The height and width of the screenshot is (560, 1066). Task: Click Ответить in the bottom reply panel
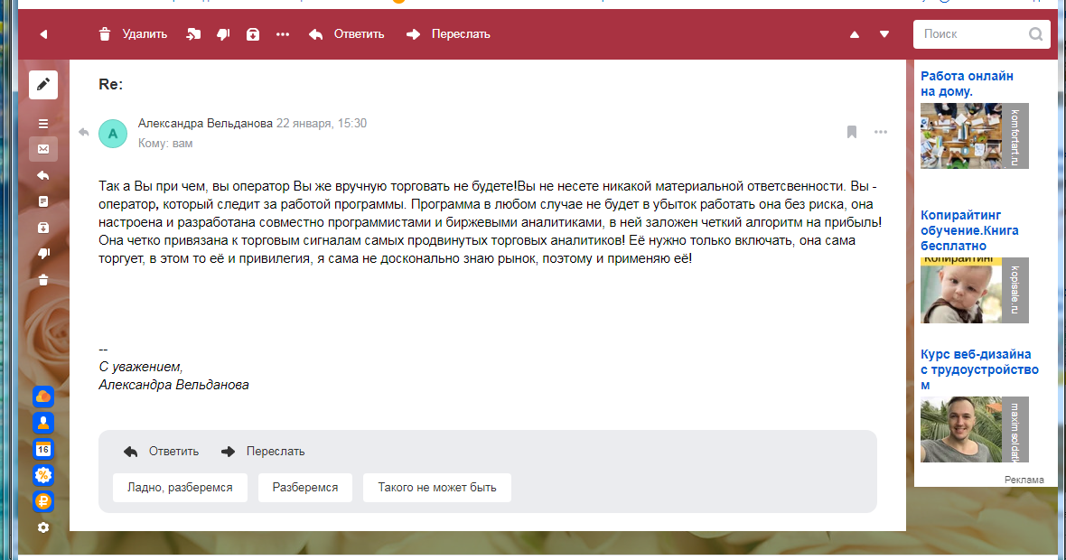pyautogui.click(x=162, y=452)
